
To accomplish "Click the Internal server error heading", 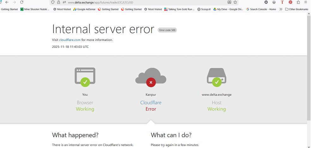I will tap(103, 29).
